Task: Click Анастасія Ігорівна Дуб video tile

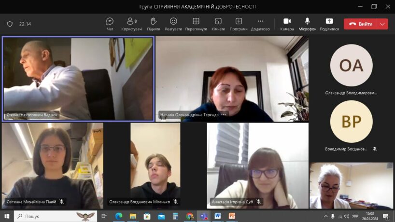Action: pyautogui.click(x=257, y=165)
